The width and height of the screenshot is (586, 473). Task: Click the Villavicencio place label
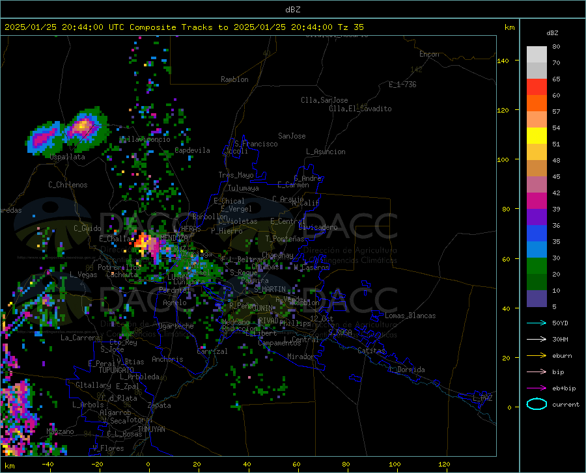(145, 140)
